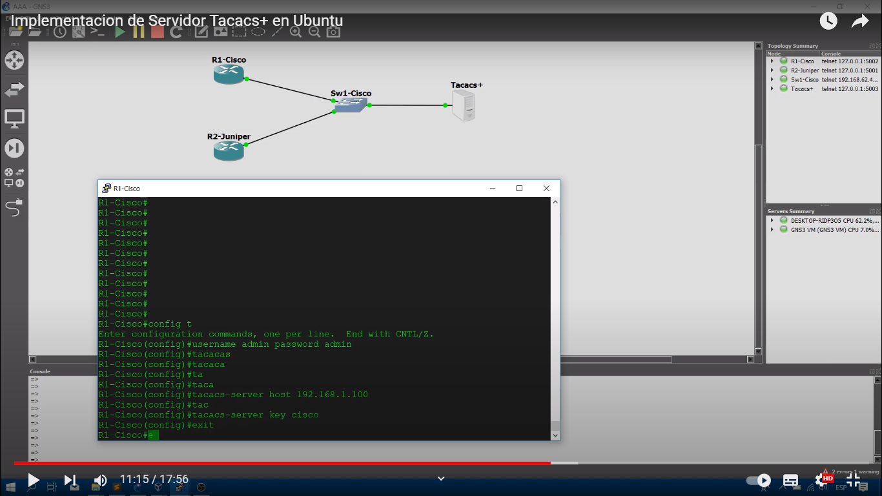Select the R1-Cisco router on canvas
Viewport: 882px width, 496px height.
click(x=229, y=74)
